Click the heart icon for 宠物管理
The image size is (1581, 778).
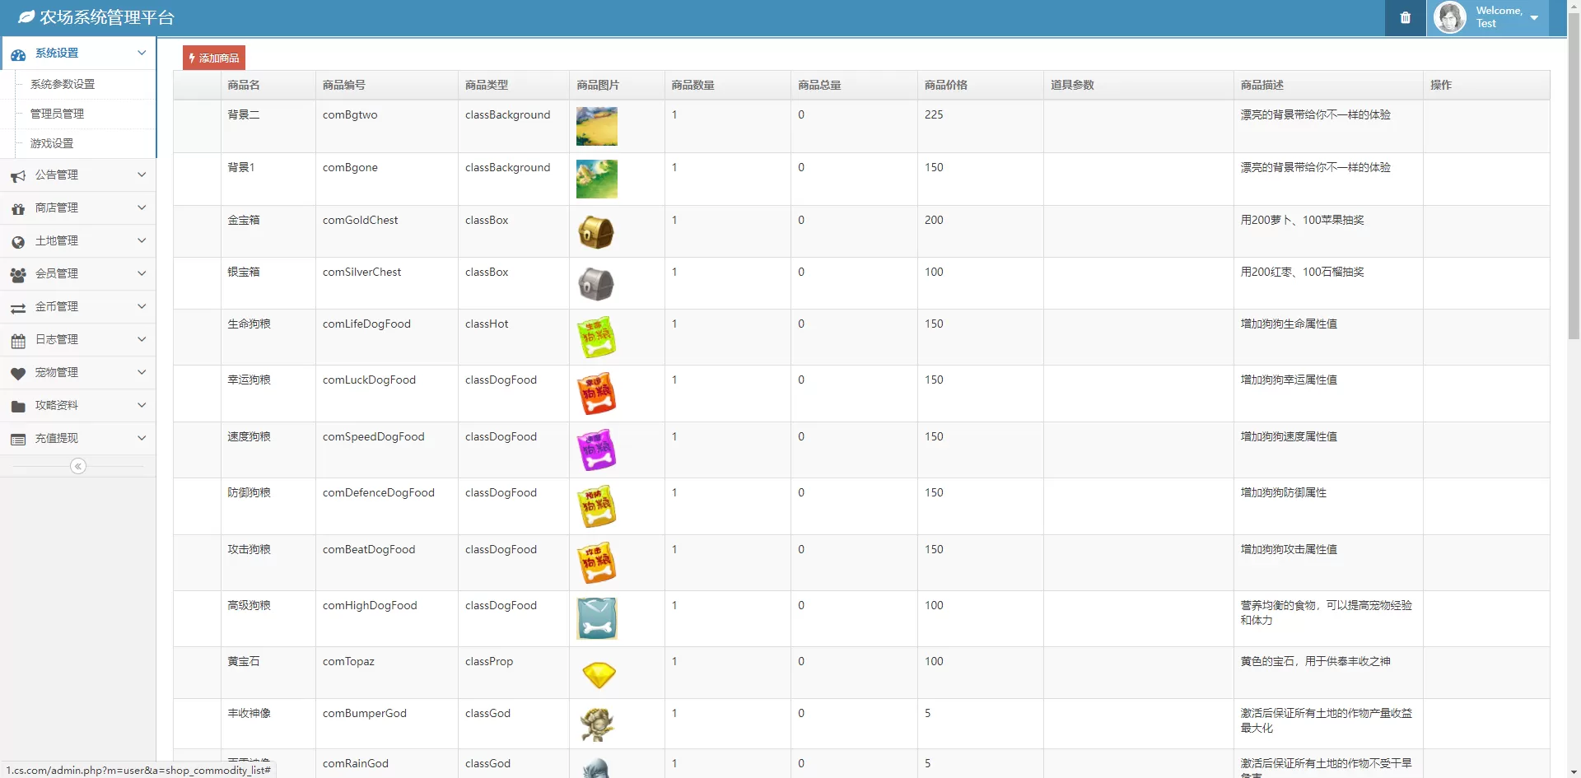click(18, 373)
